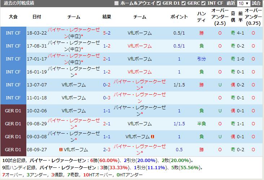
Task: Click the 1-1 half-time score for 09-08-29
Action: coord(241,124)
